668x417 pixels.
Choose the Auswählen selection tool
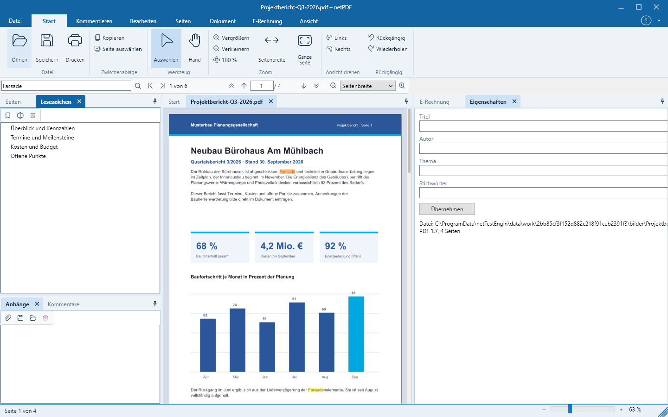(166, 48)
